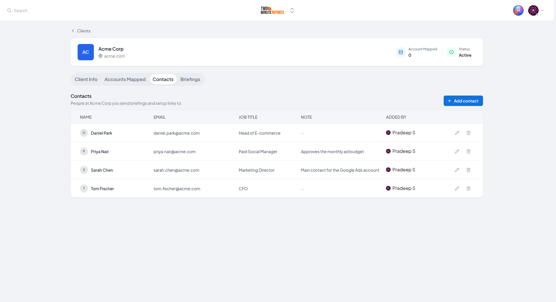This screenshot has height=302, width=556.
Task: Go to the Briefings tab
Action: coord(190,79)
